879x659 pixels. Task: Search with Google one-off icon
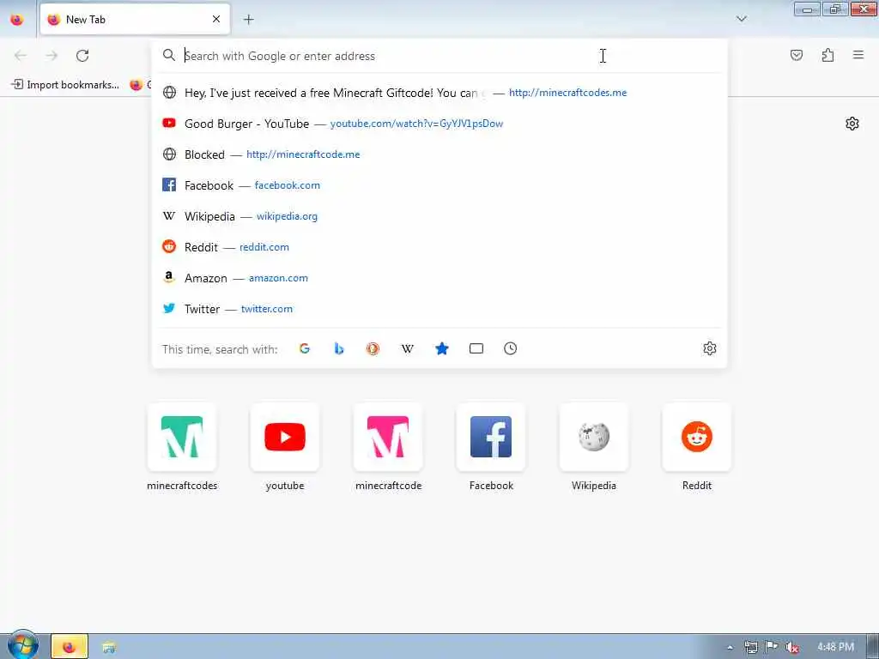[x=305, y=348]
